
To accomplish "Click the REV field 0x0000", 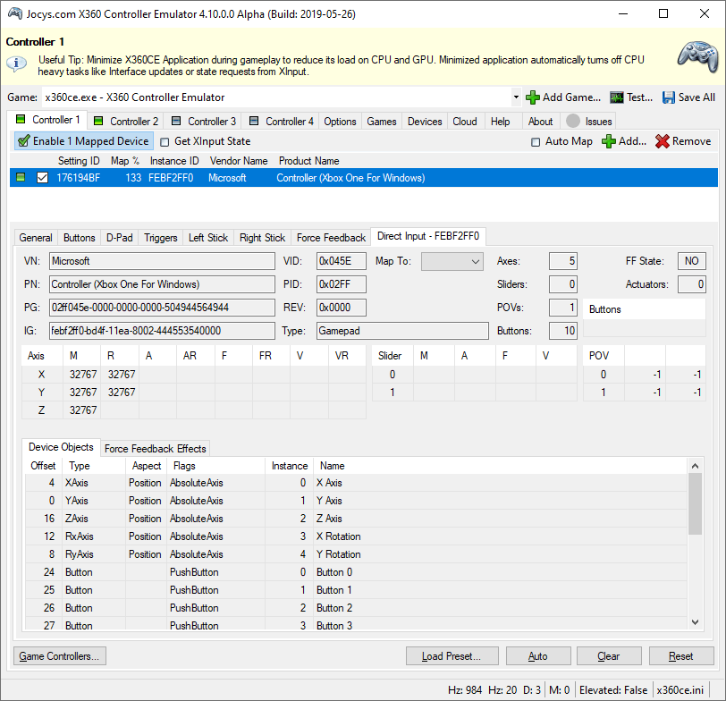I will click(342, 308).
